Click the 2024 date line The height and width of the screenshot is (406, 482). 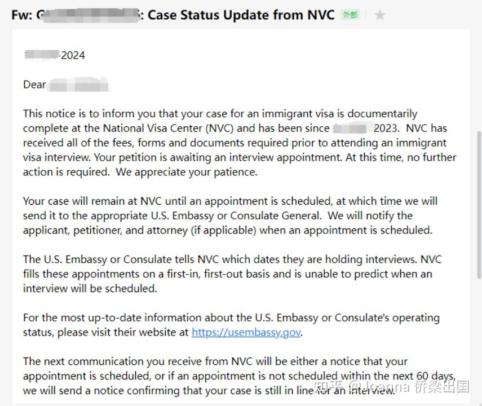point(72,55)
